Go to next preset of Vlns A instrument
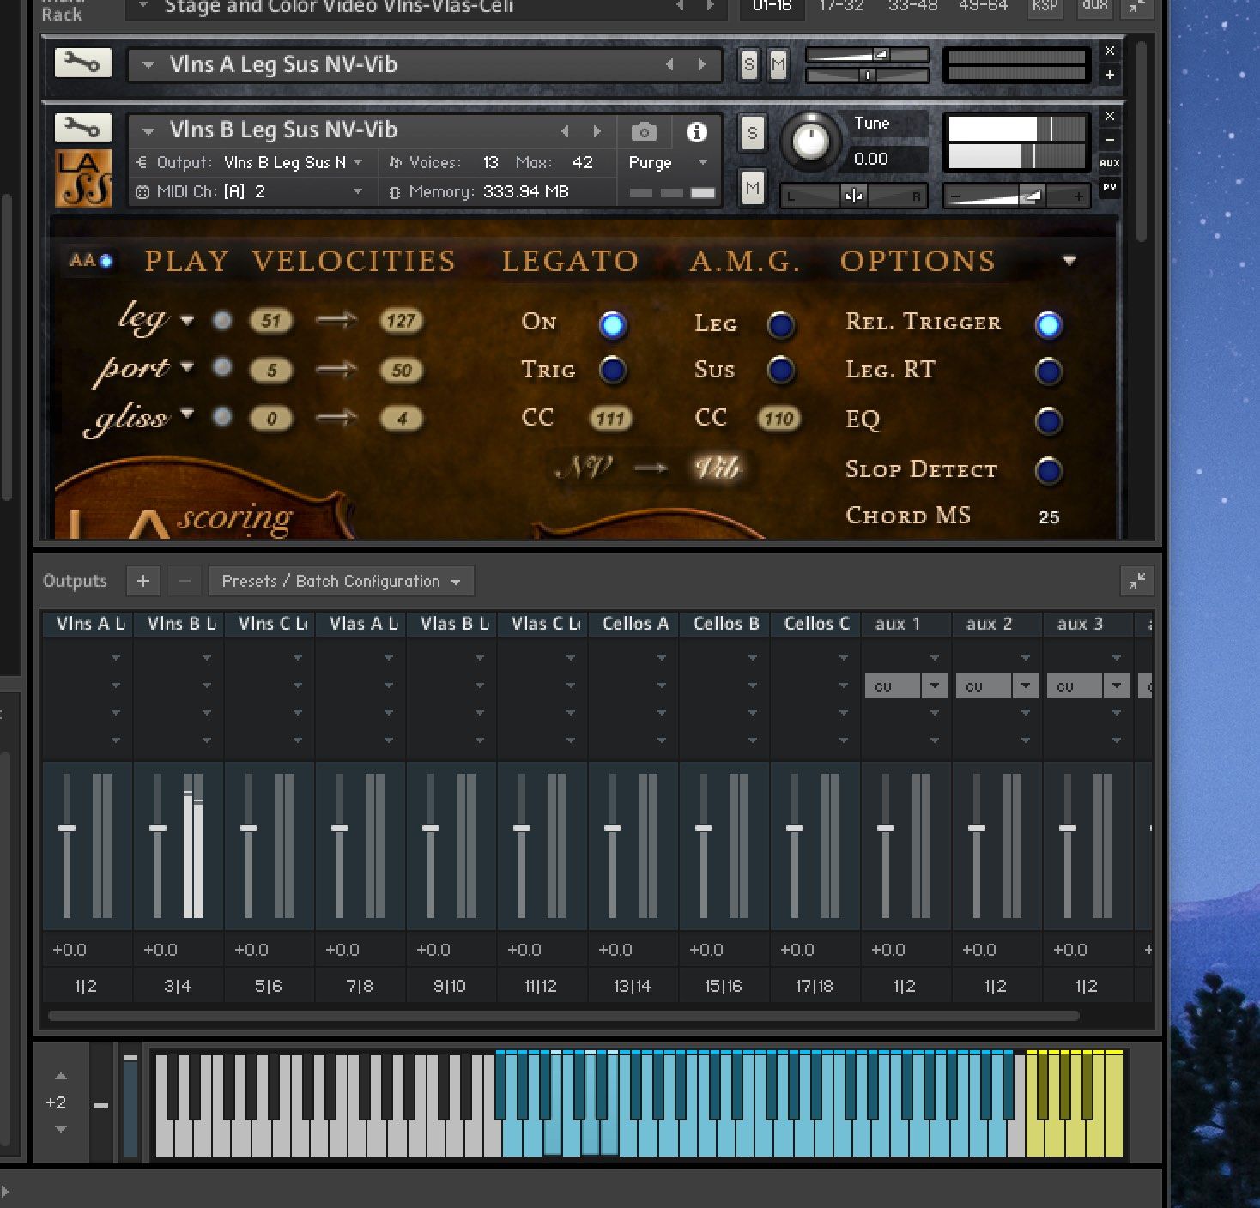The image size is (1260, 1208). click(702, 64)
